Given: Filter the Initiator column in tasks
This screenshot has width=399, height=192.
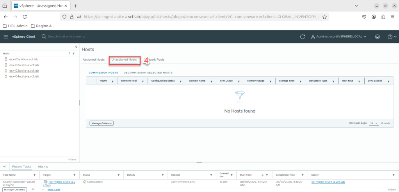Looking at the screenshot, I should click(x=211, y=175).
